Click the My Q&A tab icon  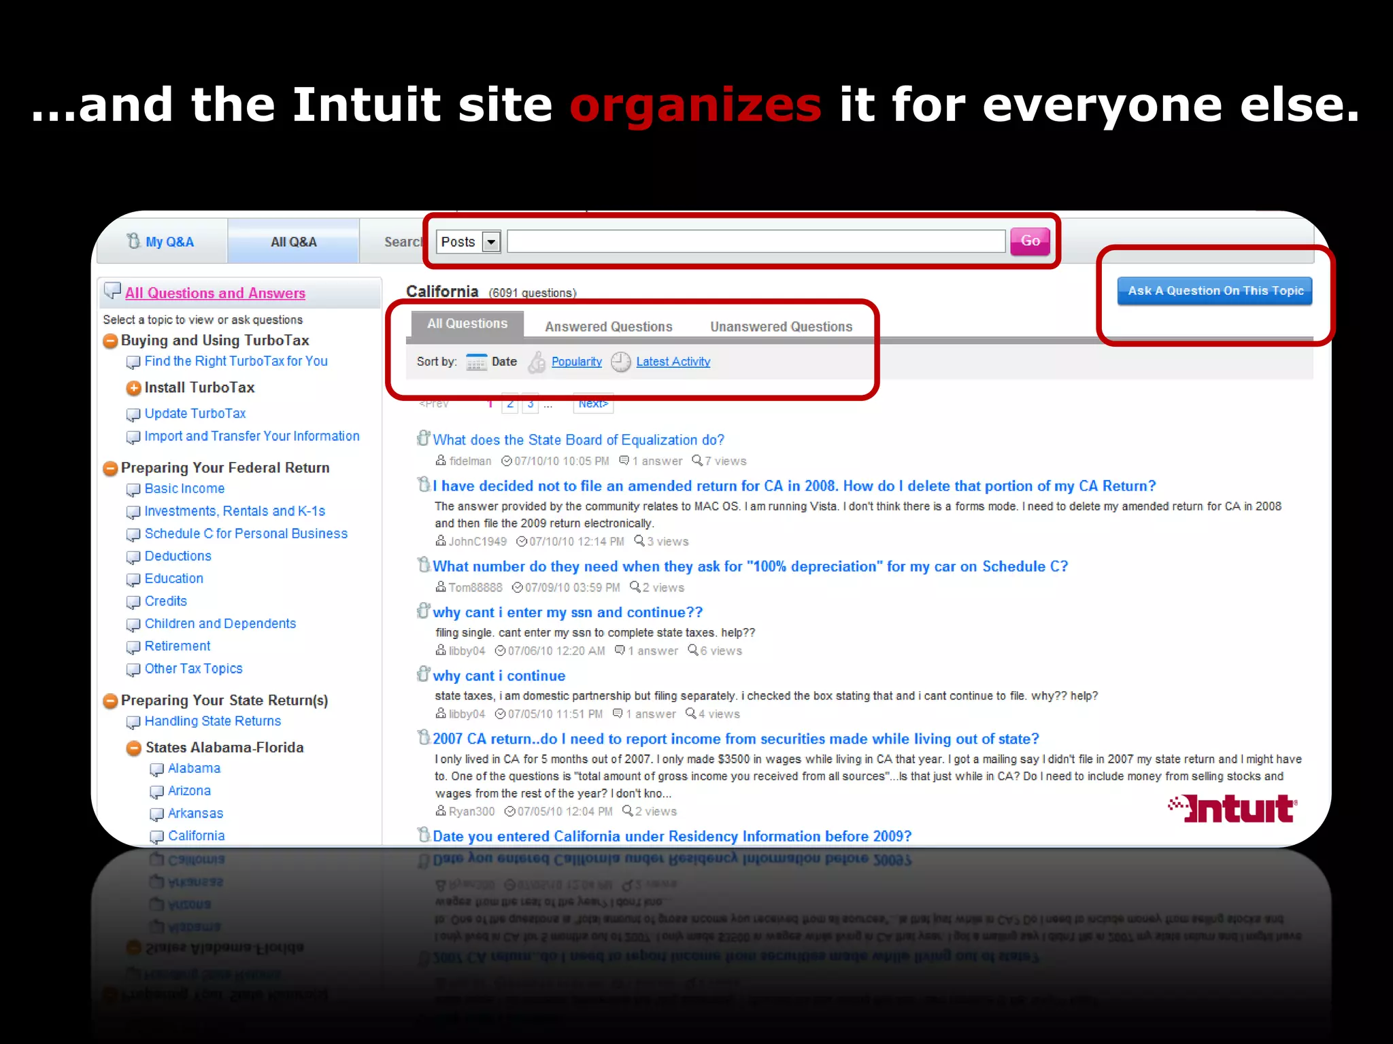coord(134,241)
